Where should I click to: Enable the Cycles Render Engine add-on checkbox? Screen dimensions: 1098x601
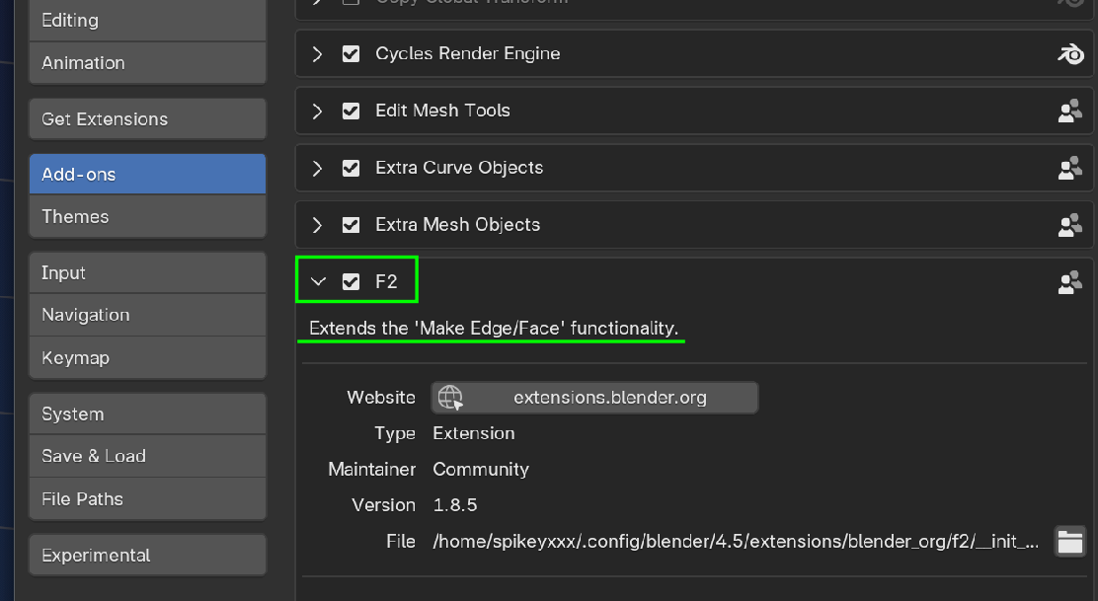tap(351, 54)
